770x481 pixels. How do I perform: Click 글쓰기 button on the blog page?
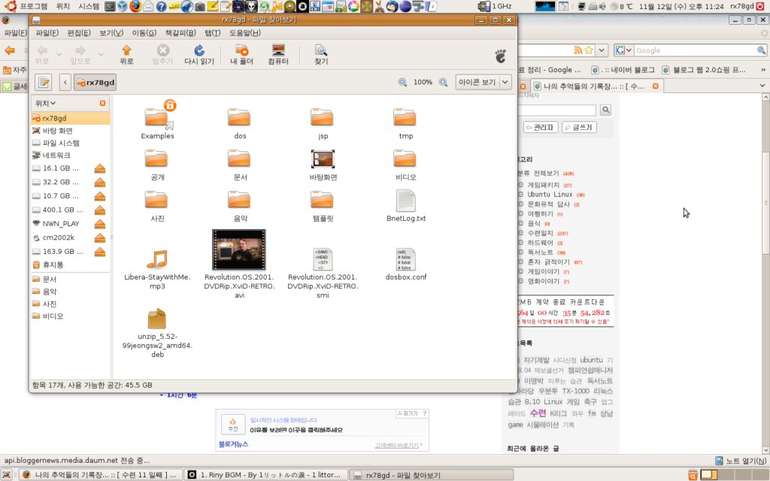click(579, 127)
